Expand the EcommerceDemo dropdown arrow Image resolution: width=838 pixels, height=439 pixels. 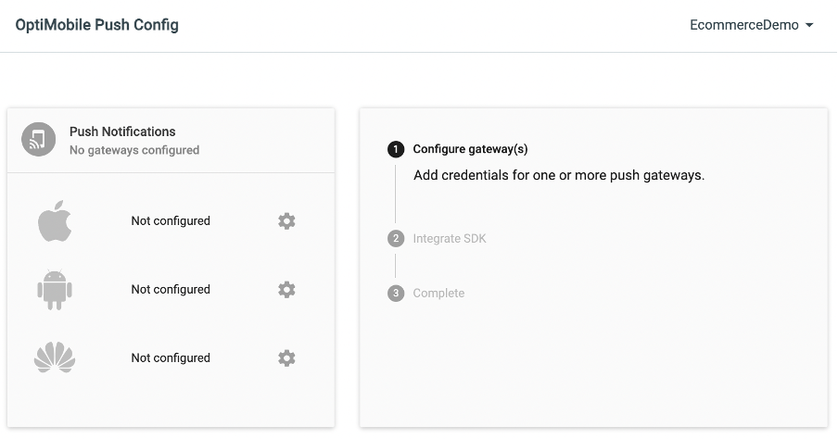pos(809,25)
